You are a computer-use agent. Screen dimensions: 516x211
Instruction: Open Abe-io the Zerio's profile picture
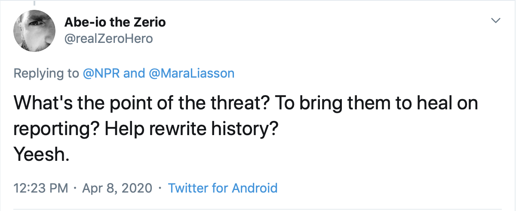[x=35, y=30]
